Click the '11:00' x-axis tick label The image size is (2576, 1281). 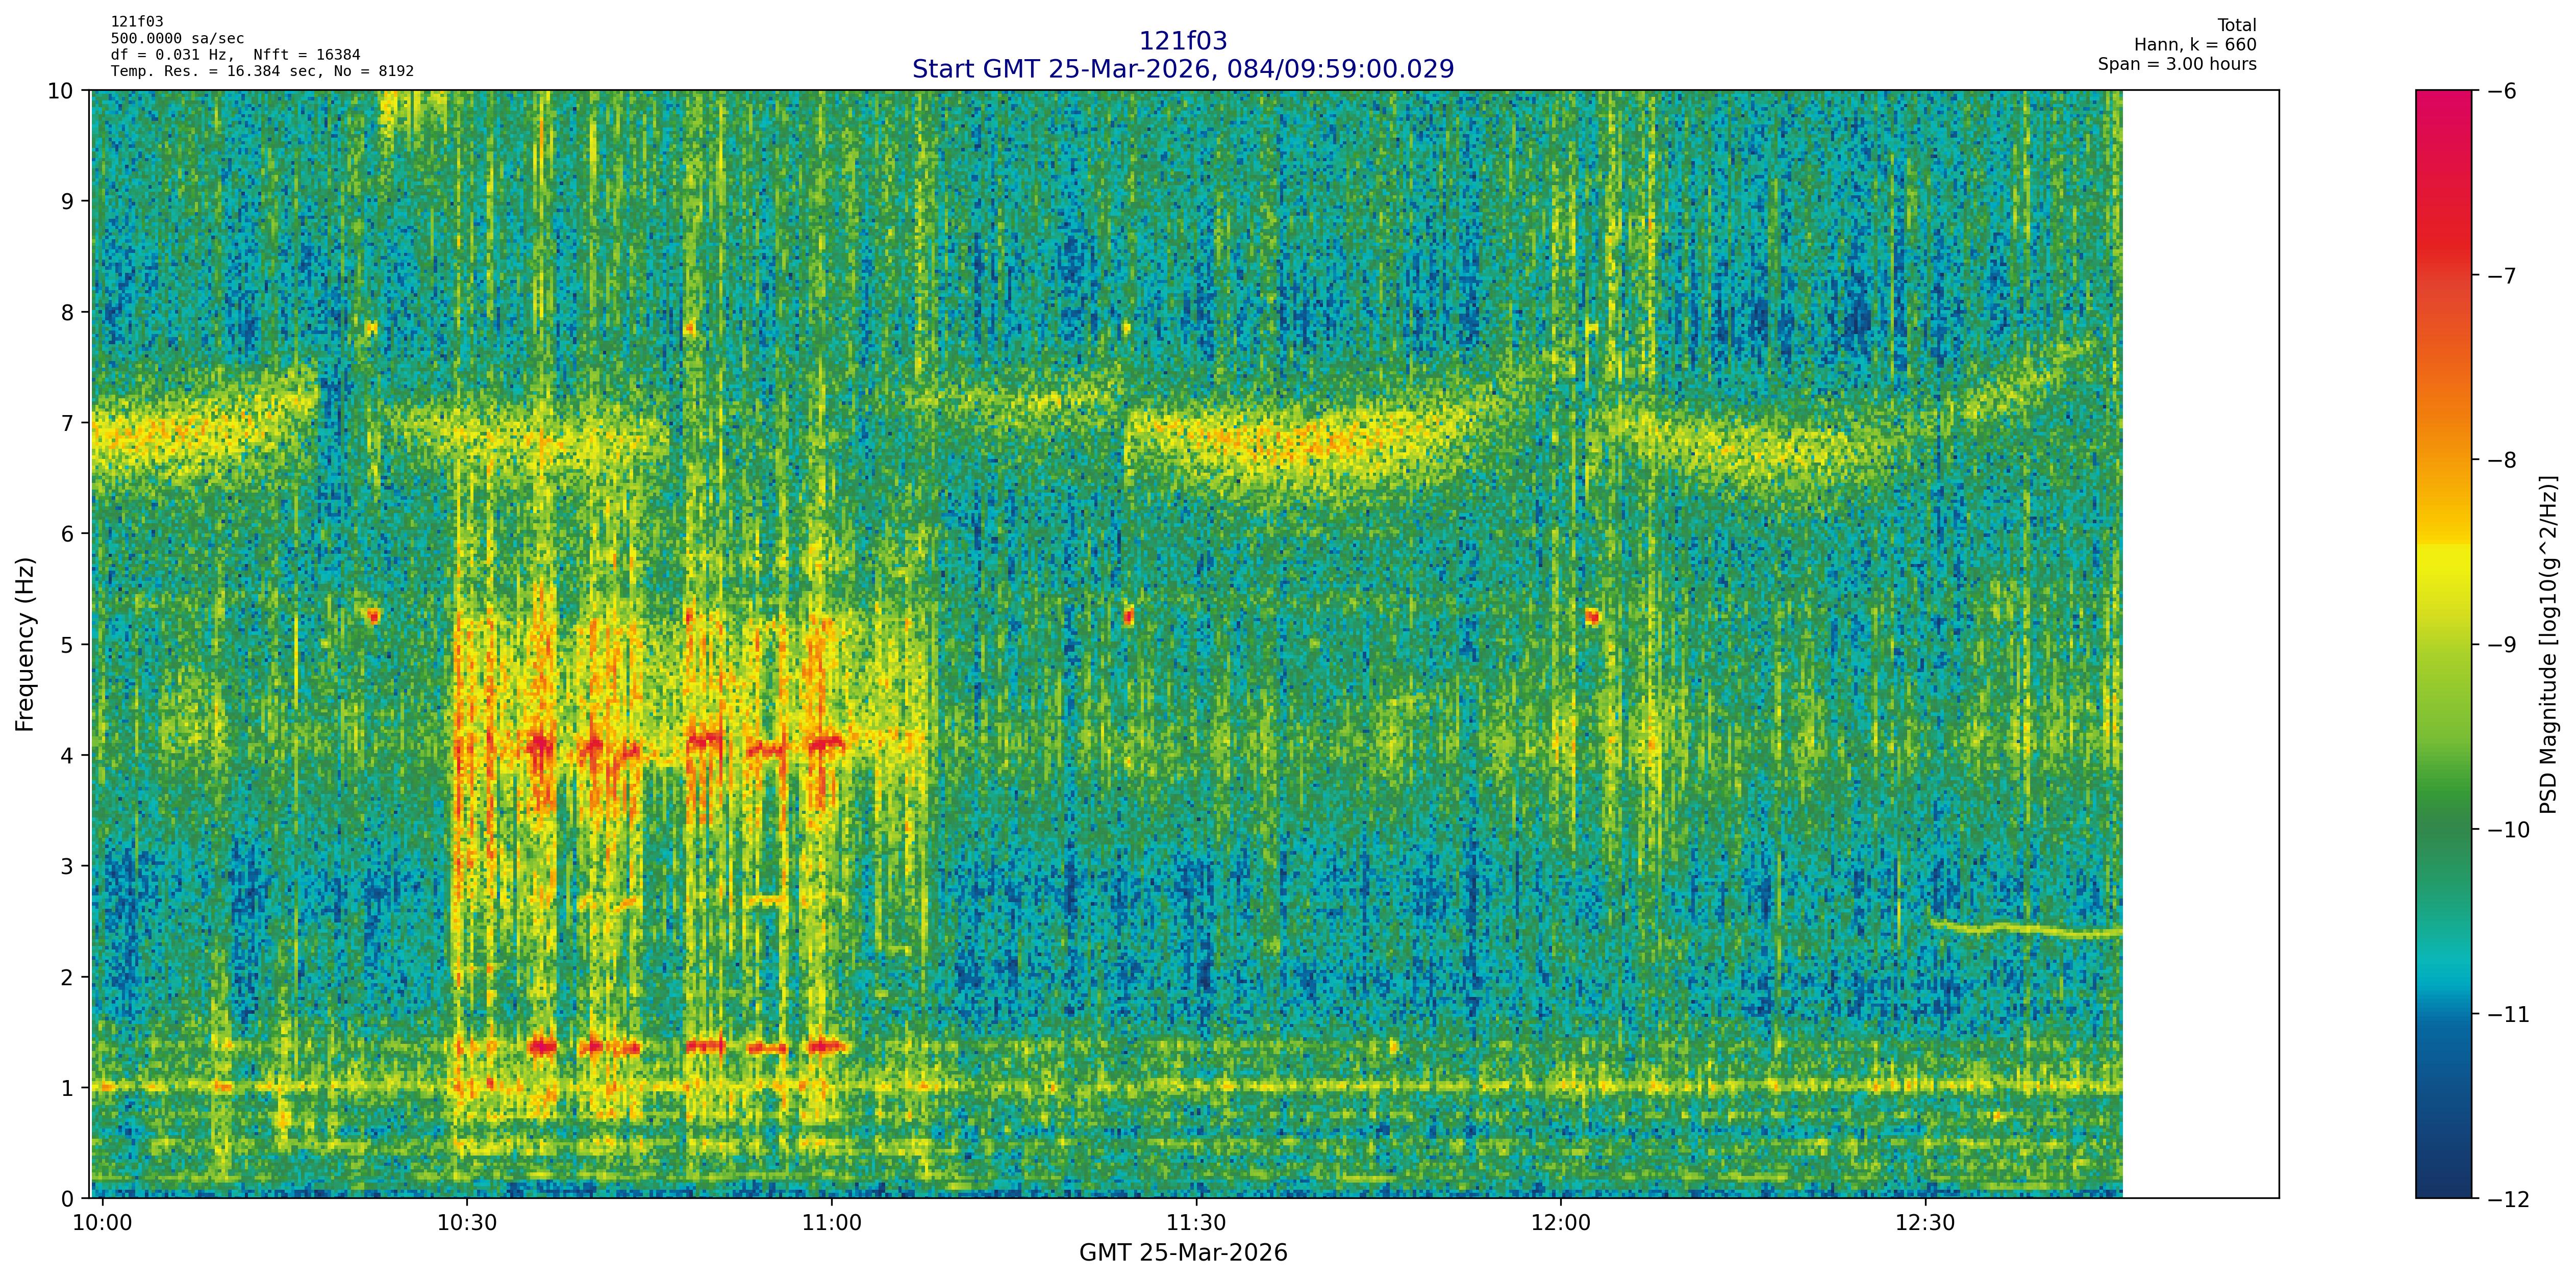[831, 1224]
